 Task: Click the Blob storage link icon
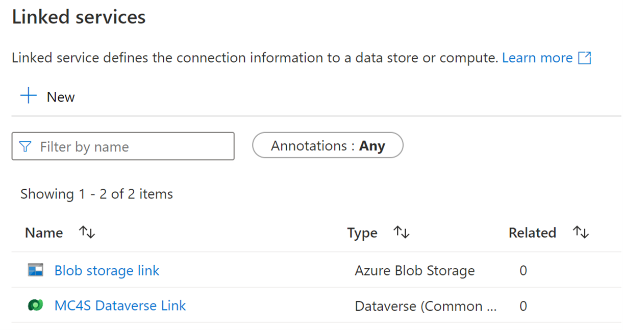[36, 270]
